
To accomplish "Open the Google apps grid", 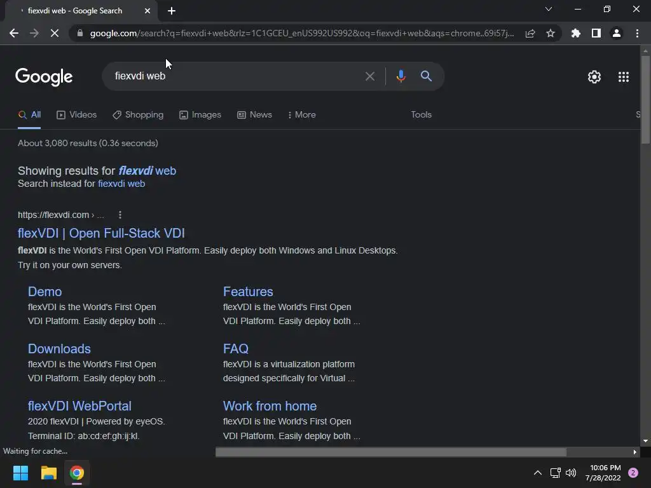I will pyautogui.click(x=624, y=77).
